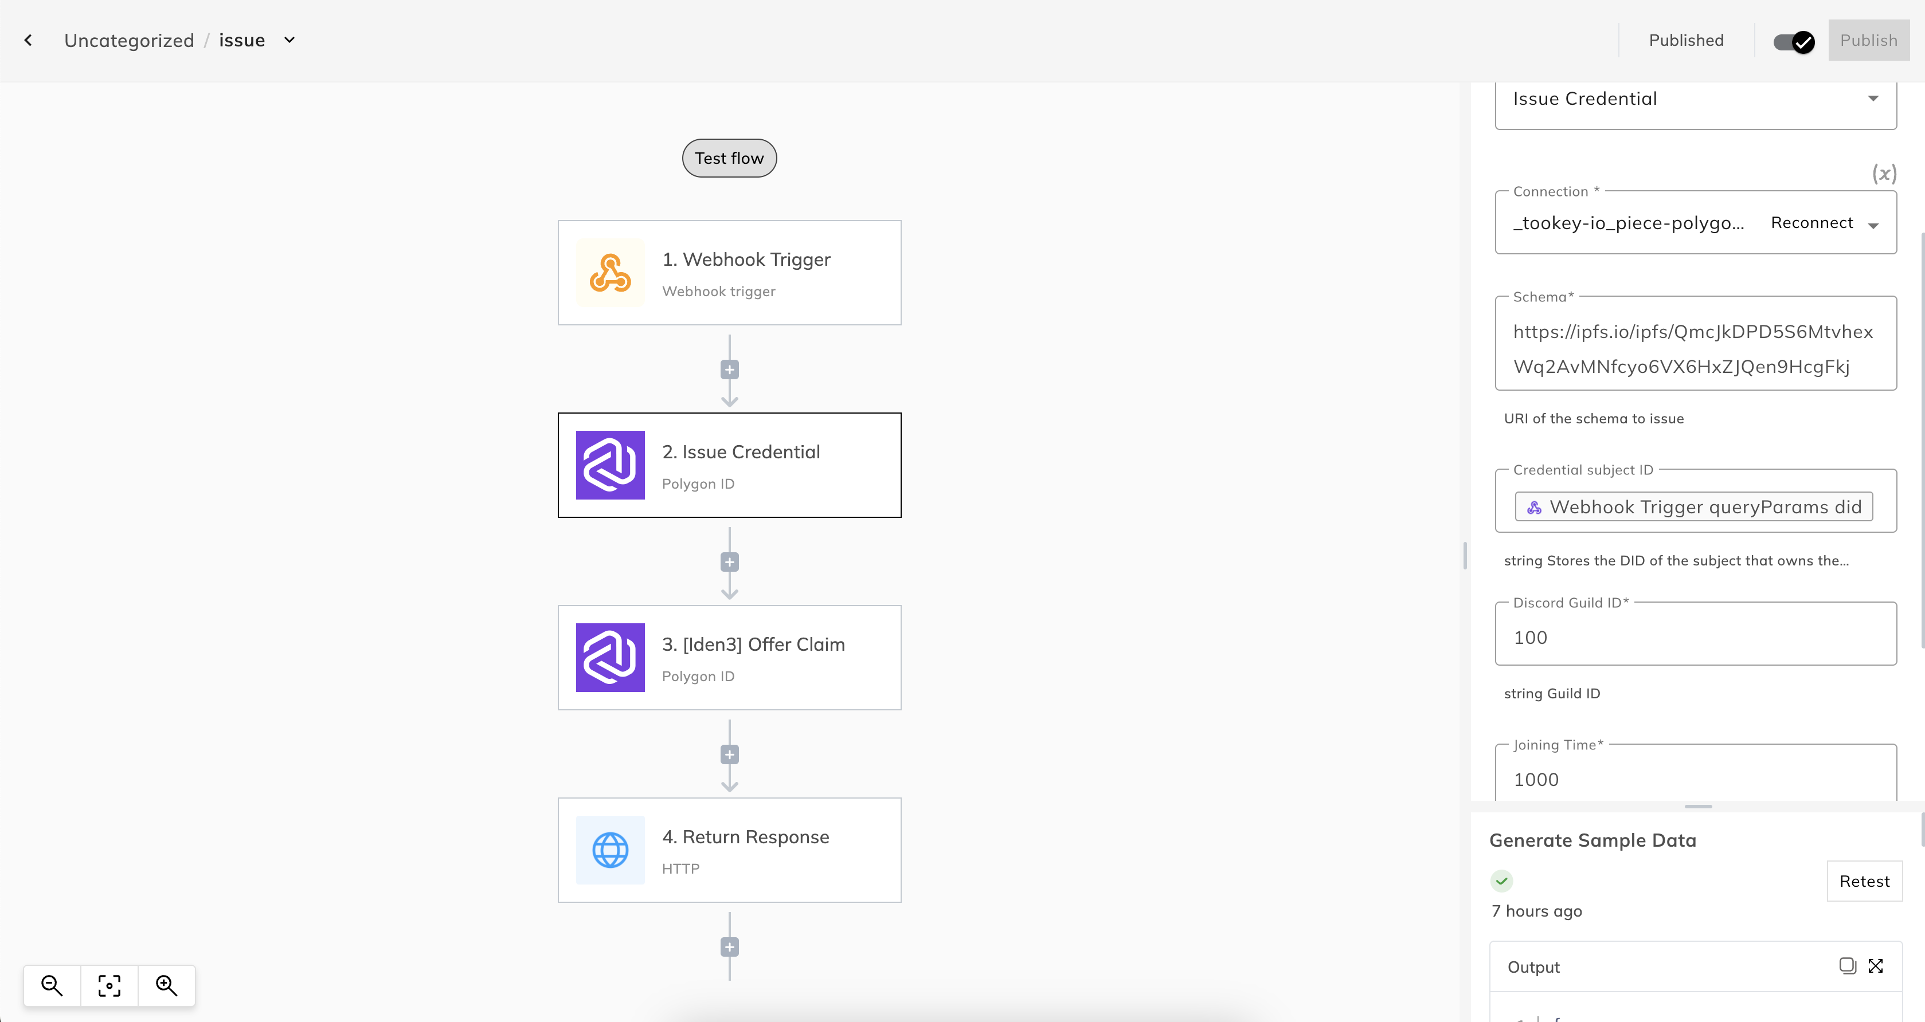Click the fit-to-screen icon
Viewport: 1925px width, 1022px height.
click(x=109, y=985)
